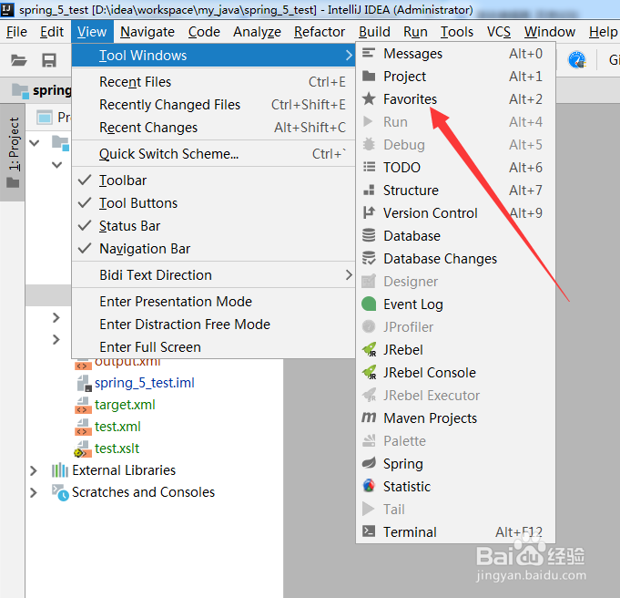Collapse the top project tree node
Screen dimensions: 620x598
tap(35, 142)
